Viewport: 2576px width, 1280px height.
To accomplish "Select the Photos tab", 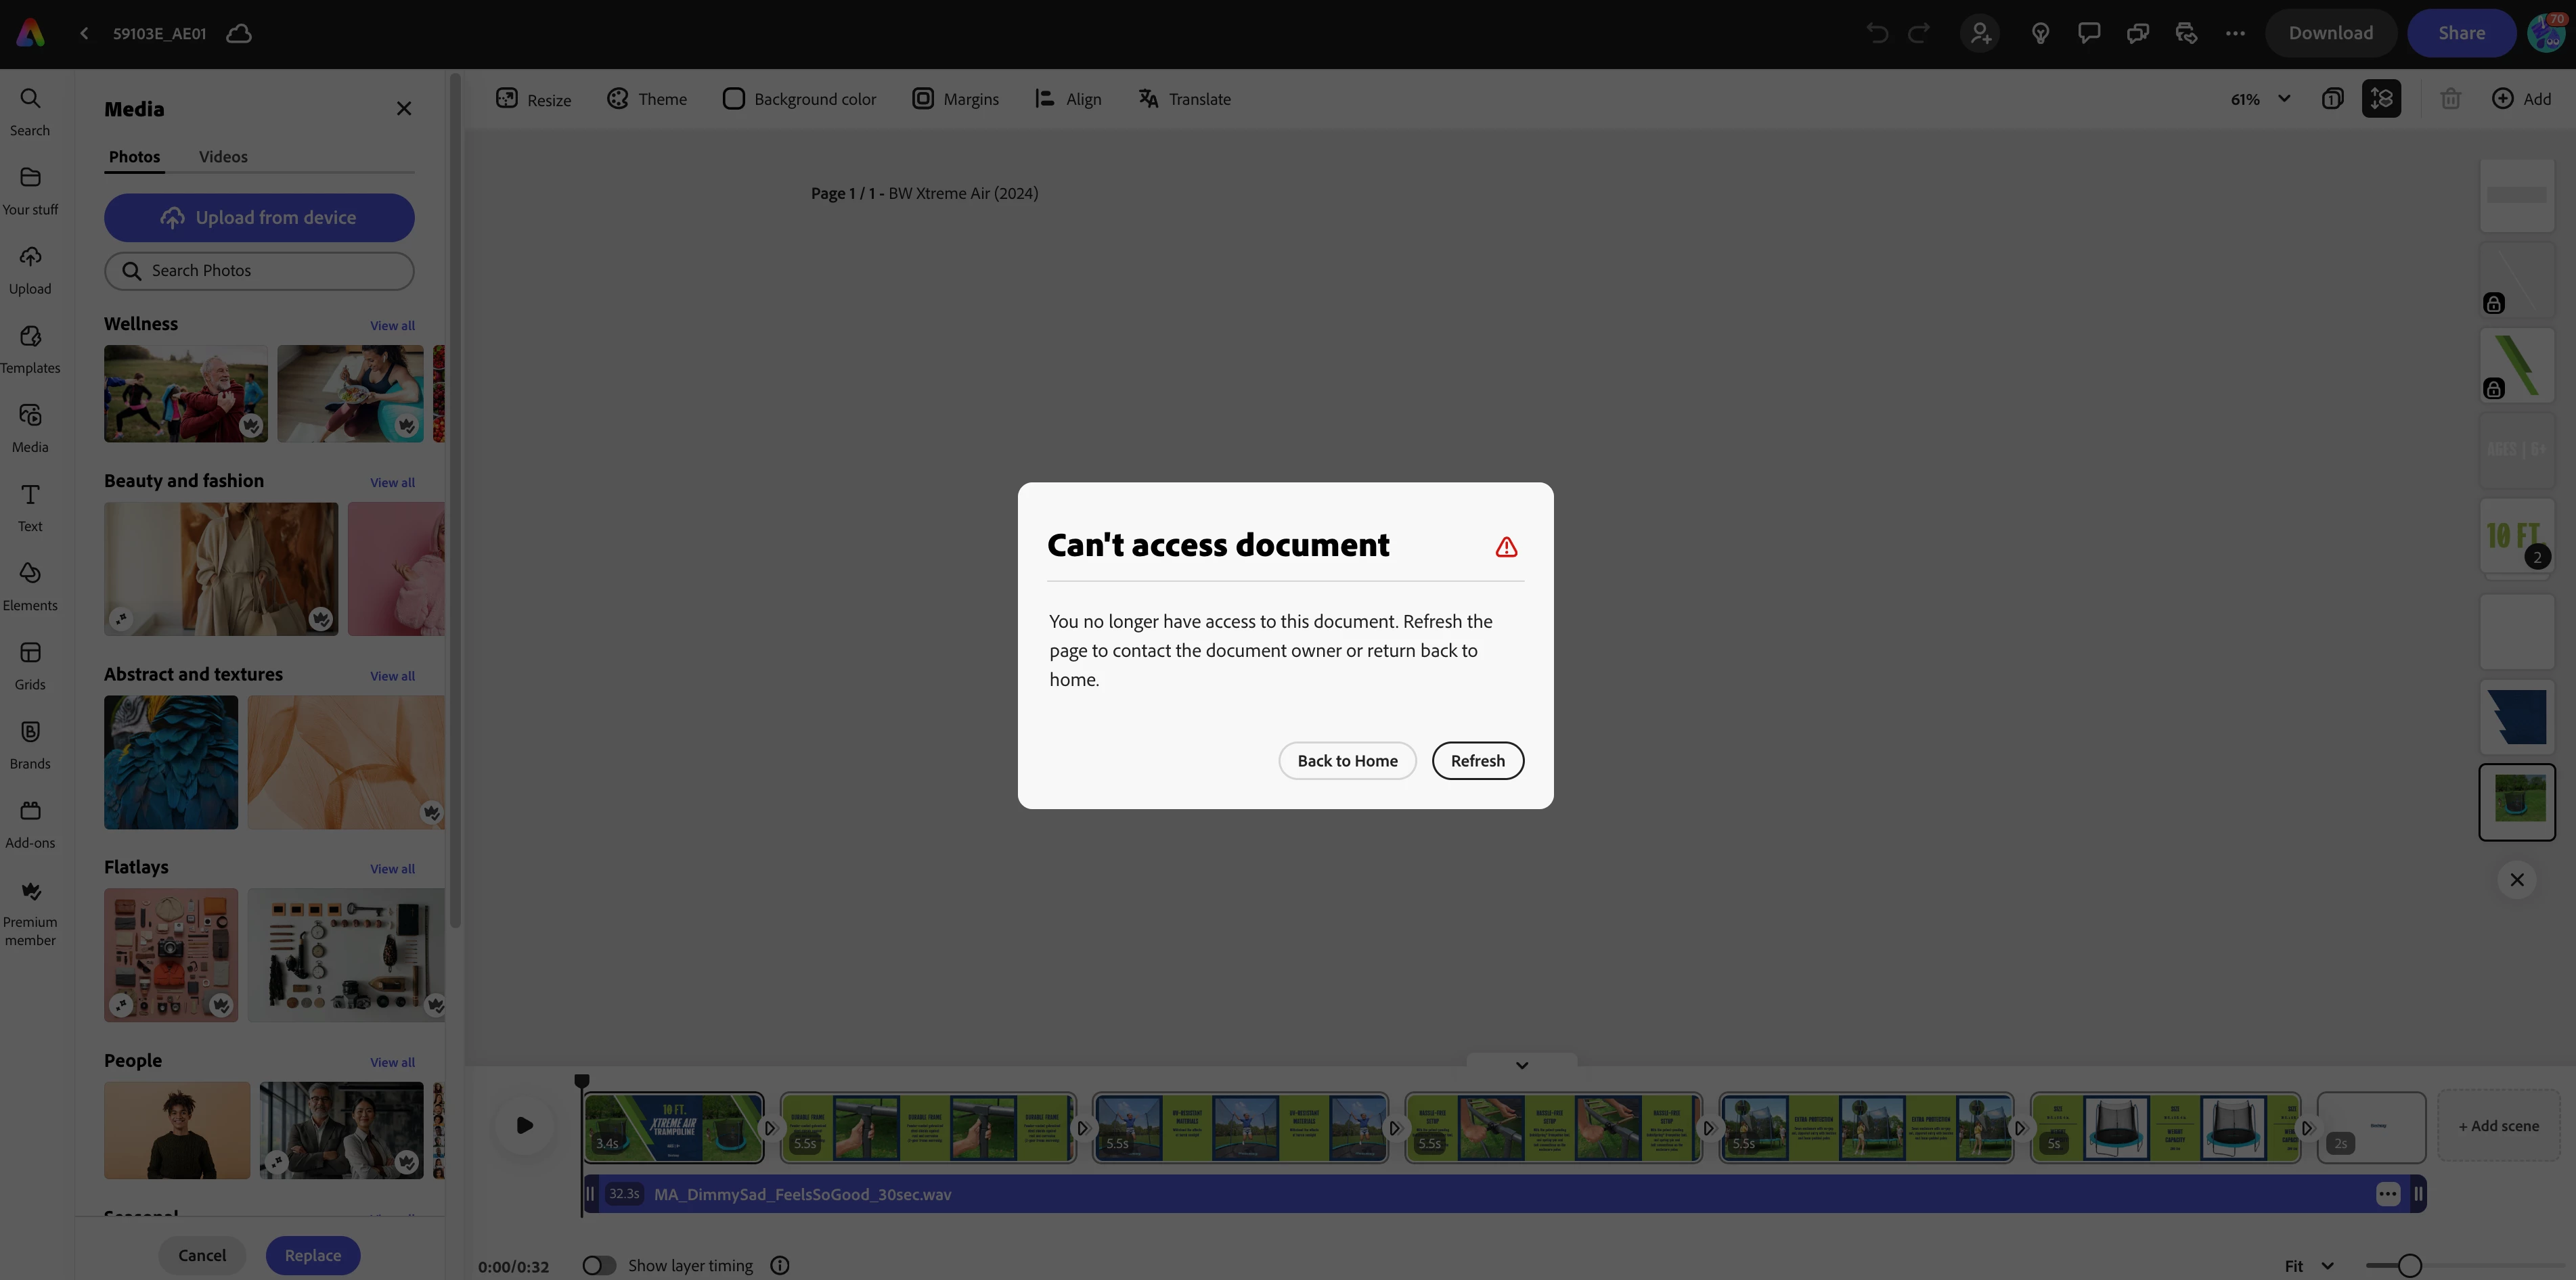I will tap(134, 157).
